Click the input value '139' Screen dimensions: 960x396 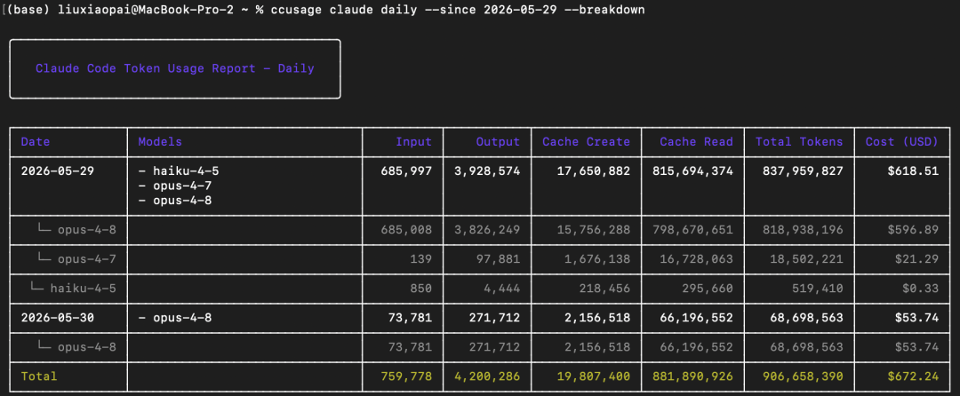(420, 259)
